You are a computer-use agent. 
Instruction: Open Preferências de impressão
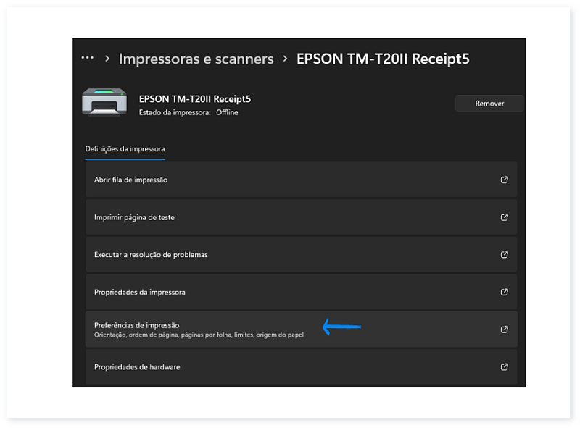[x=137, y=325]
